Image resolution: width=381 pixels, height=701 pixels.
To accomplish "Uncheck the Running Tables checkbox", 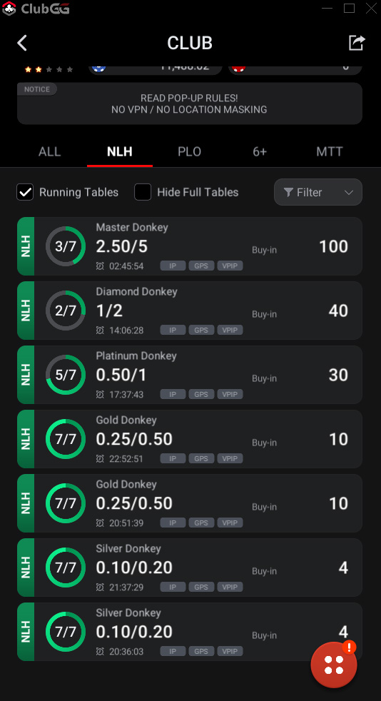I will point(25,192).
